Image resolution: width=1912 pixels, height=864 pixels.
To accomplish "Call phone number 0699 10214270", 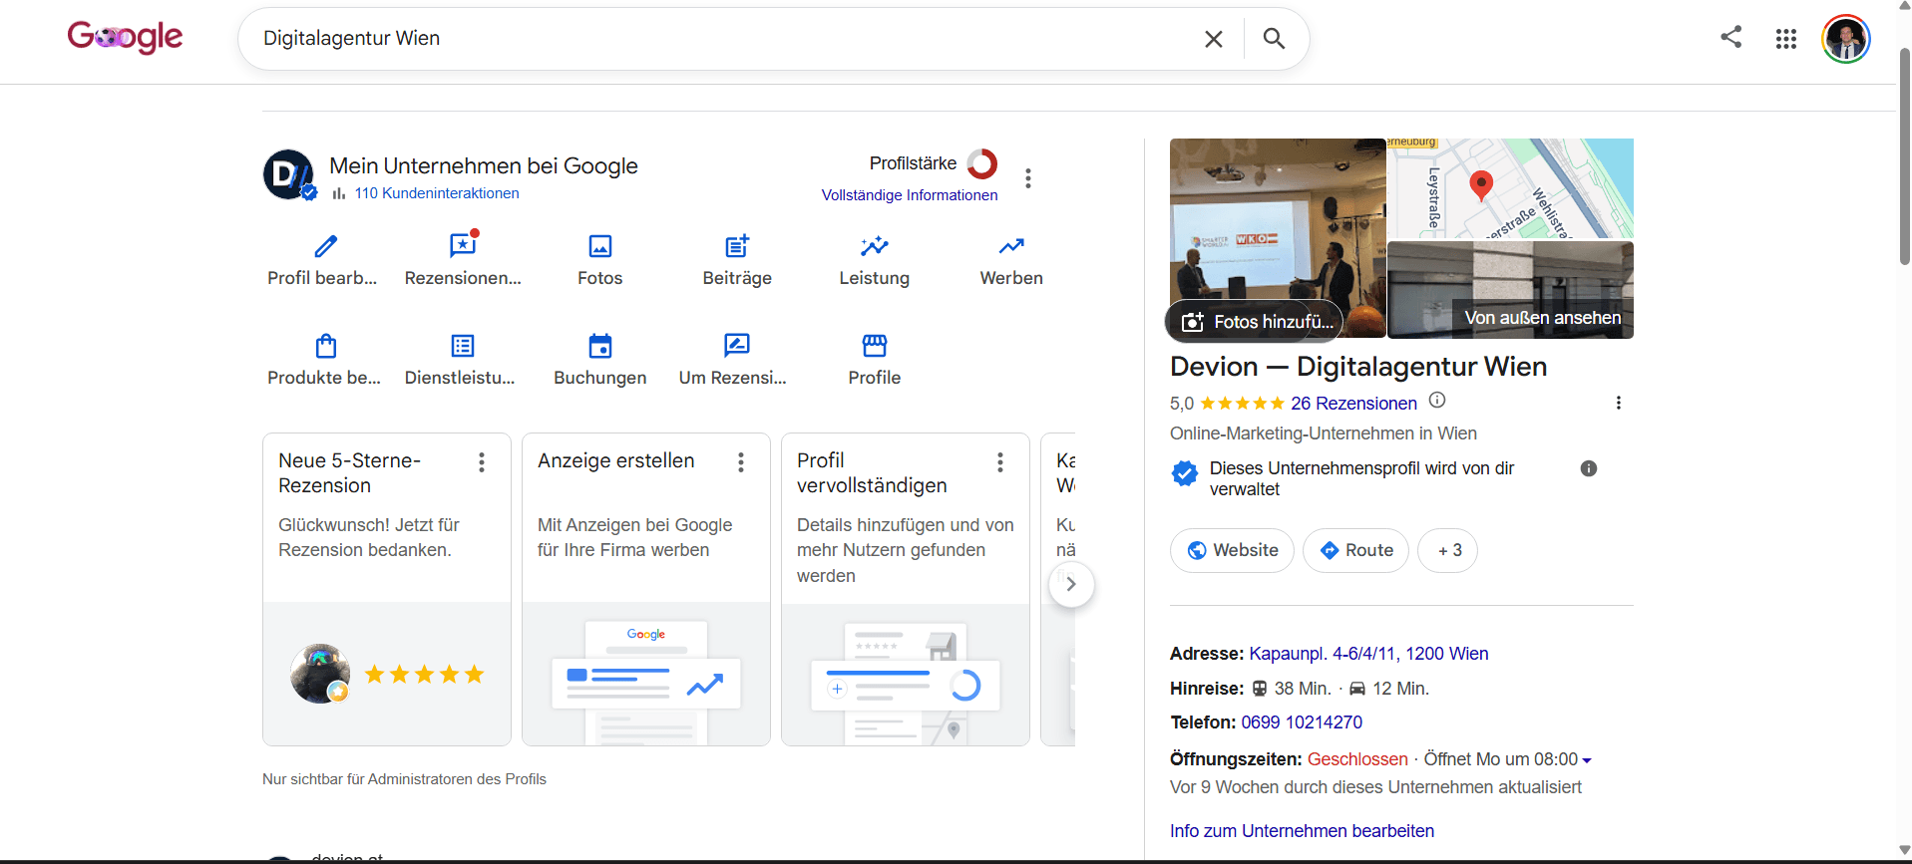I will point(1302,722).
